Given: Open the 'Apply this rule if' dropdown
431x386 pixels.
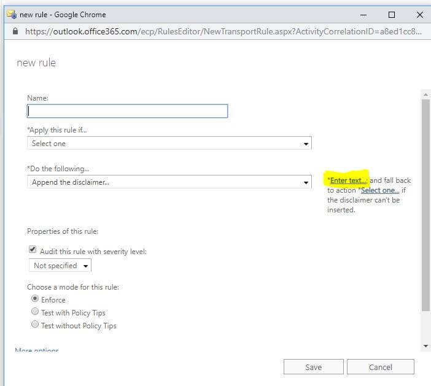Looking at the screenshot, I should (x=169, y=144).
